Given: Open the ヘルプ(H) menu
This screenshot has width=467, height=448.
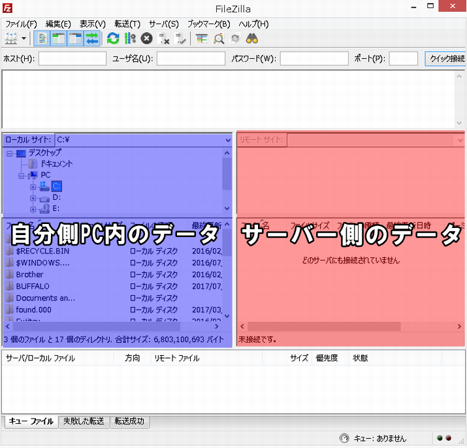Looking at the screenshot, I should 253,24.
